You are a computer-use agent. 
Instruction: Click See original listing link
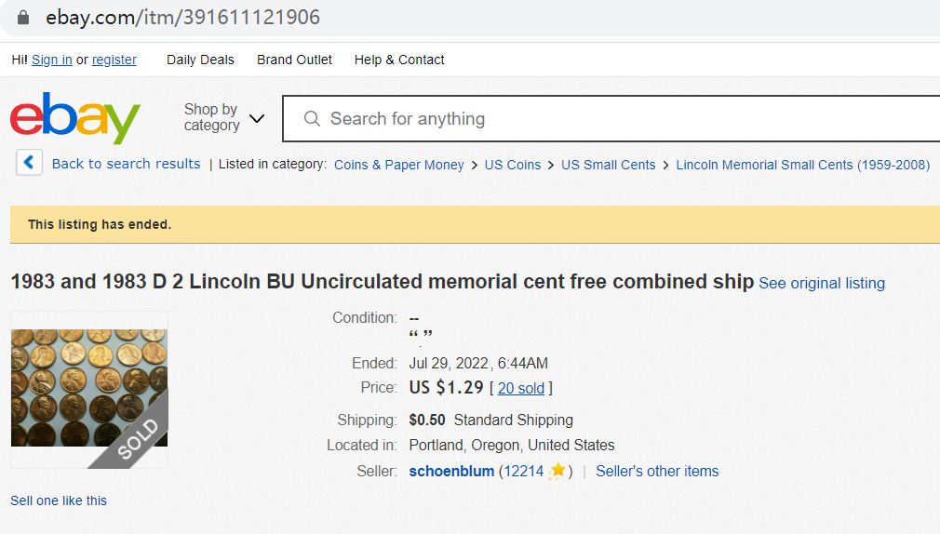point(821,283)
